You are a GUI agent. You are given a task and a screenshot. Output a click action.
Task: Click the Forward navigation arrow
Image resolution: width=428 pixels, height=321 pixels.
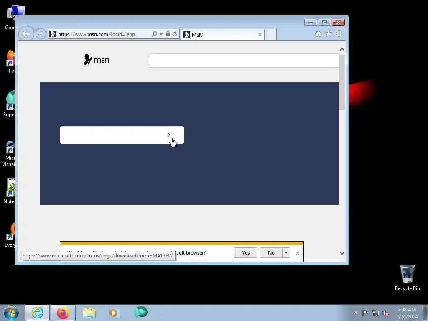click(41, 34)
